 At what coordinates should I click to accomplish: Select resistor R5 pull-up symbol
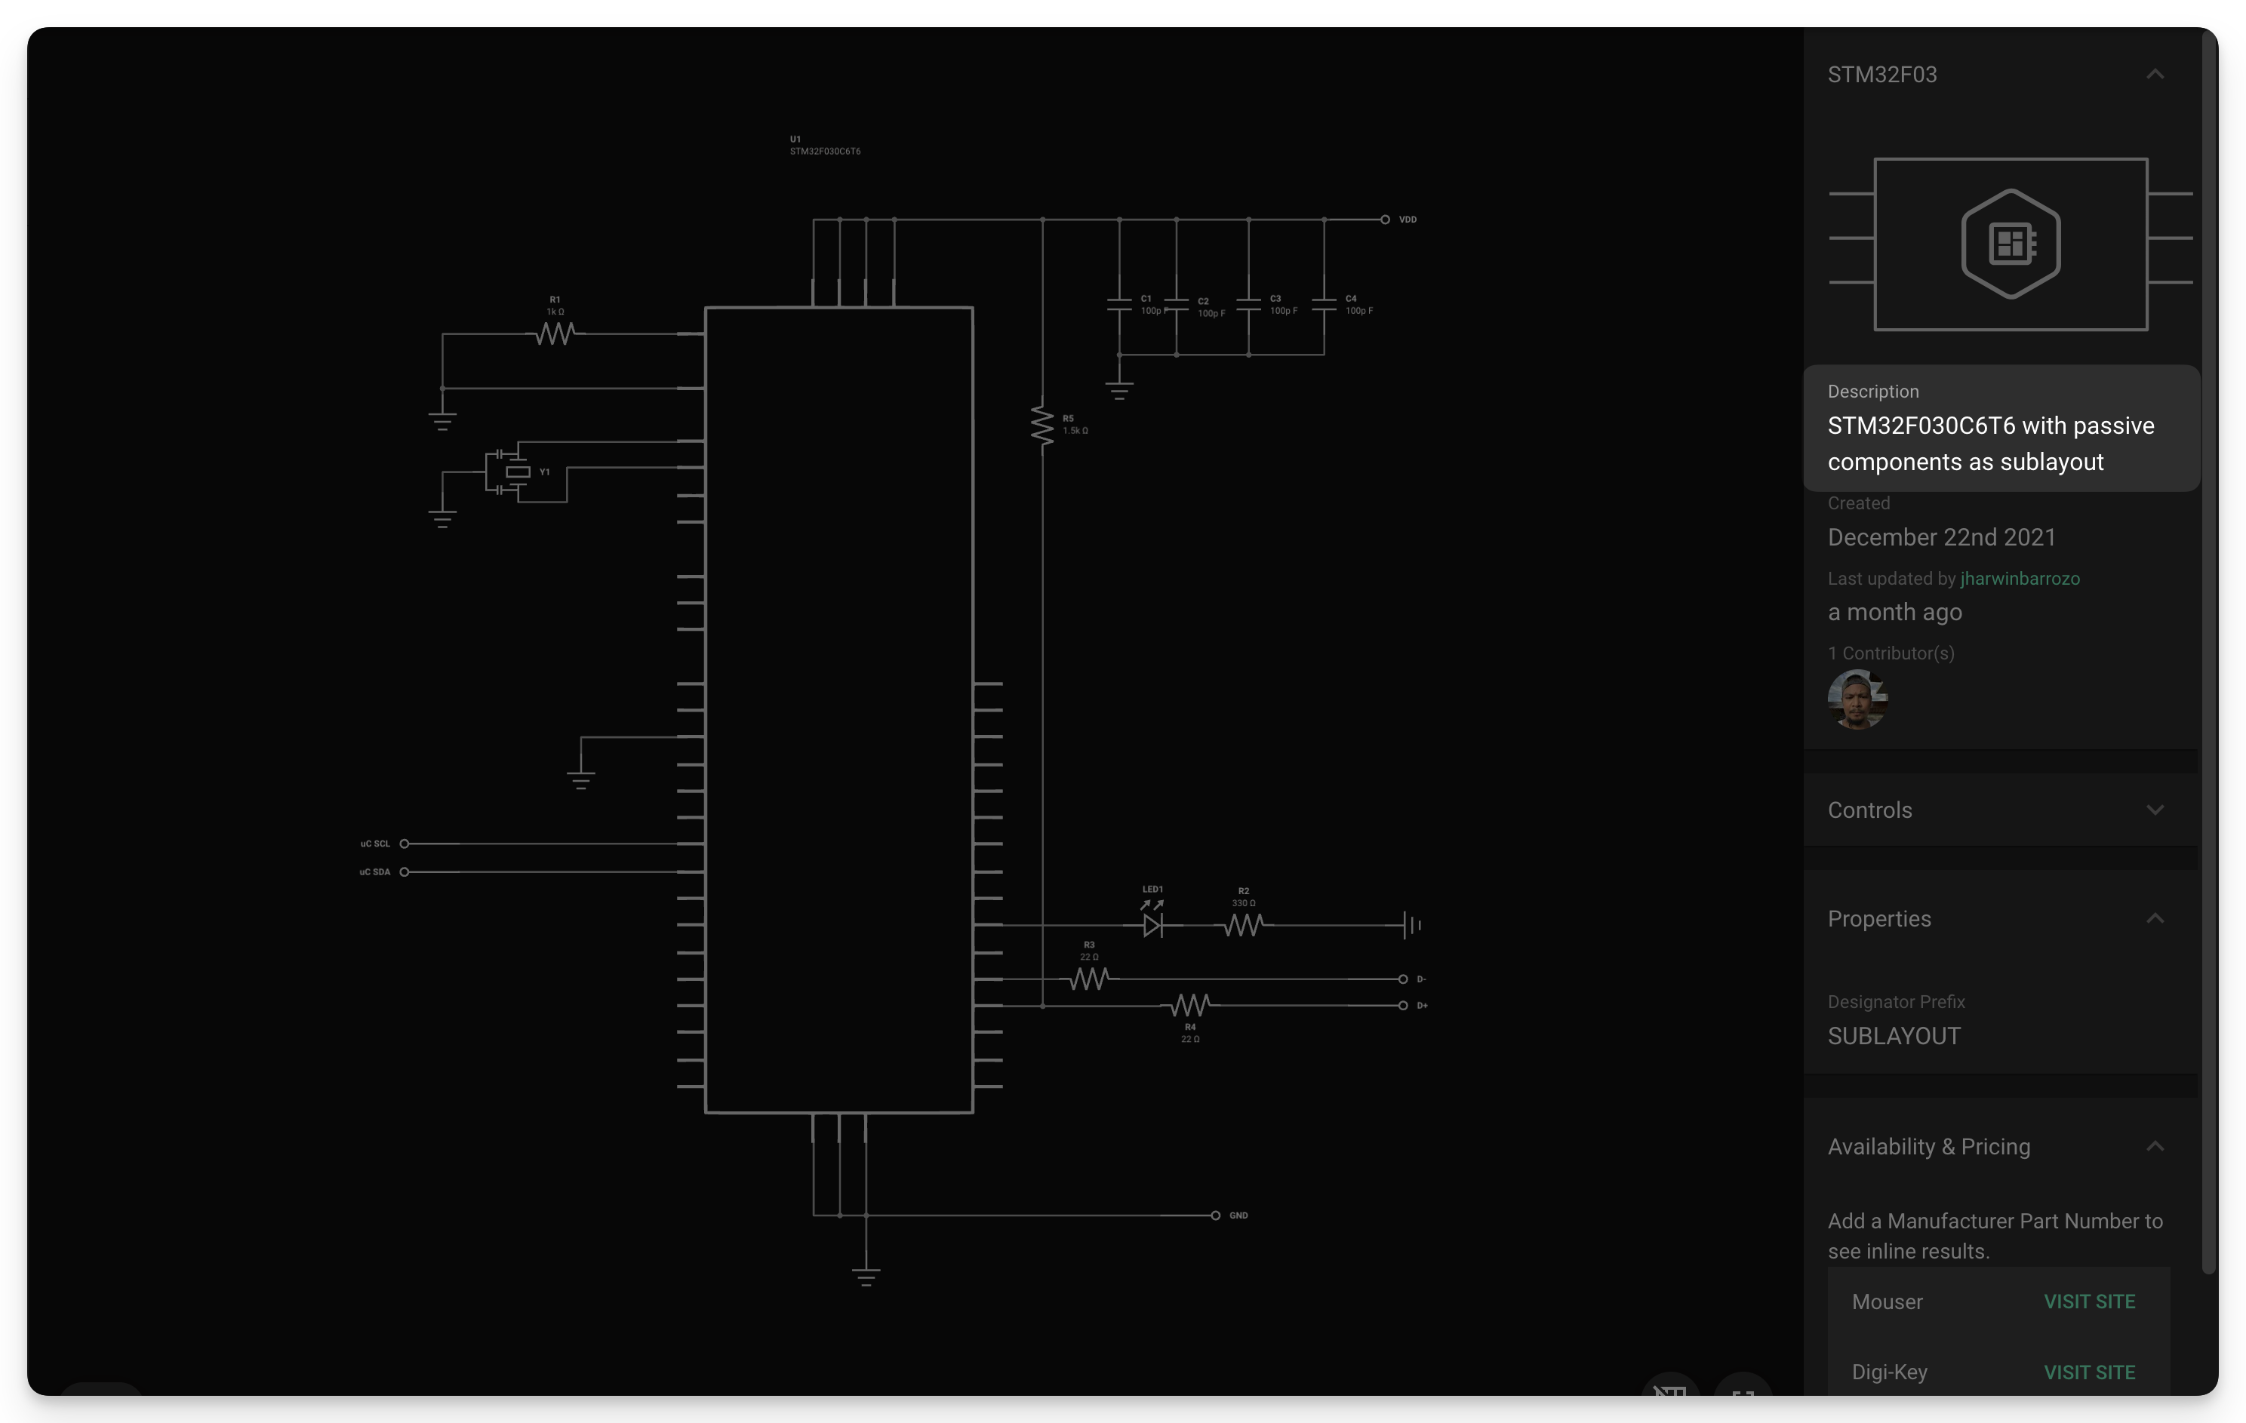(1041, 426)
